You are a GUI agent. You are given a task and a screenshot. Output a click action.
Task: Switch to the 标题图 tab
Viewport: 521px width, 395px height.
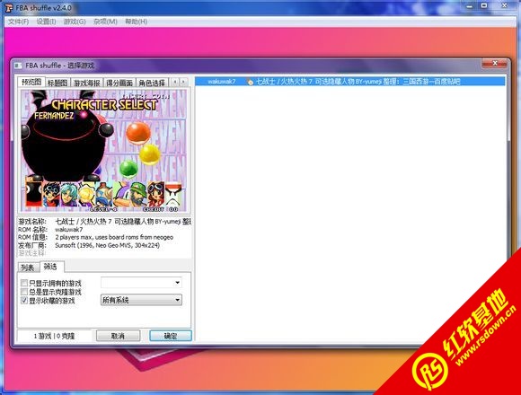click(57, 83)
